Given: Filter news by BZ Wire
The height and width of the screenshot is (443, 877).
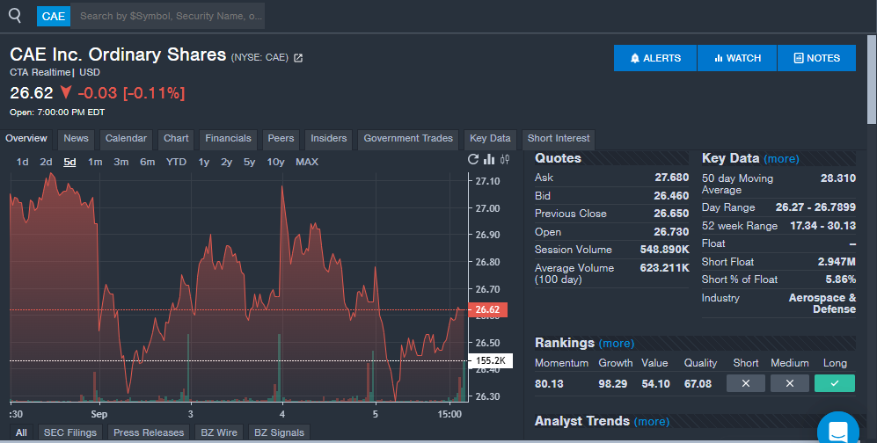Looking at the screenshot, I should point(219,432).
